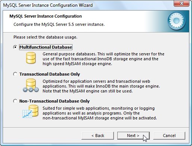This screenshot has height=146, width=192.
Task: Click the line chart grid on Non-Transactional icon
Action: pos(27,114)
